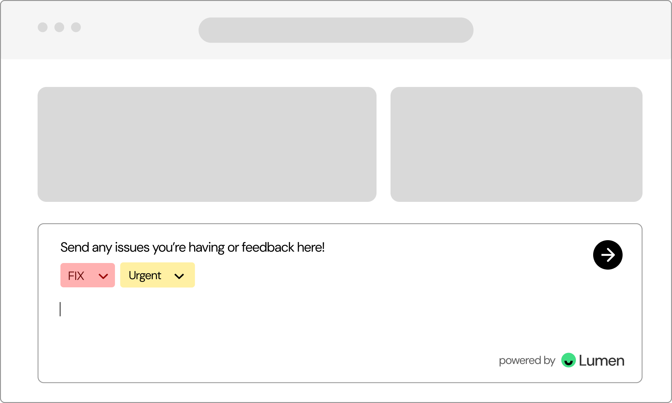The image size is (672, 403).
Task: Click the black arrow send button
Action: 608,255
